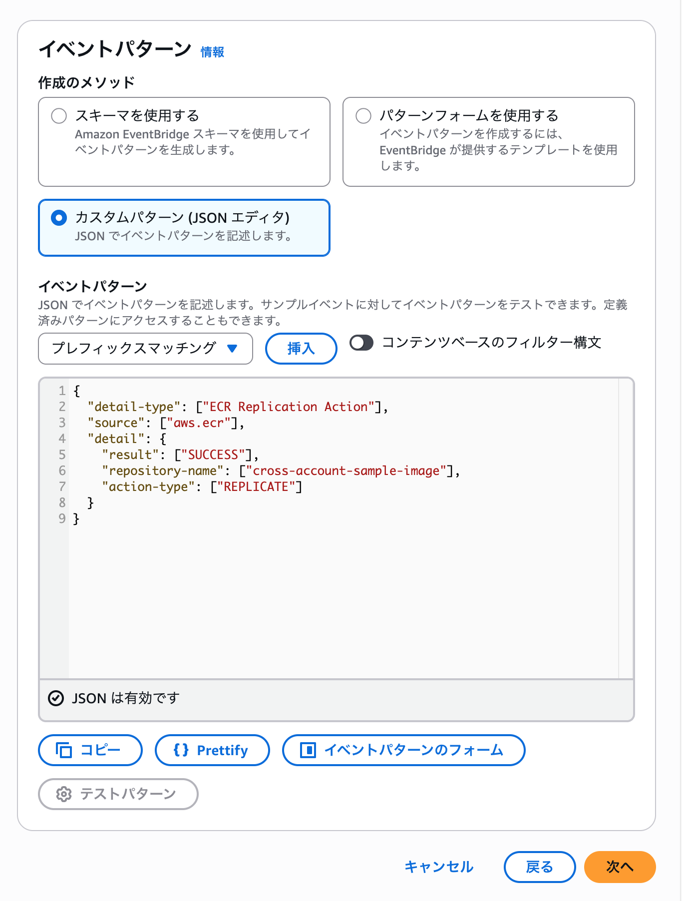Toggle コンテンツベースのフィルター構文 switch

[x=361, y=343]
